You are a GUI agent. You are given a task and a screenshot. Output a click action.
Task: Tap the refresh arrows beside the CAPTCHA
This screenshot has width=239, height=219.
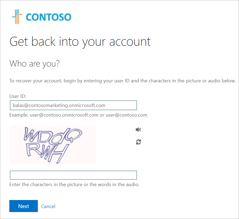tap(138, 142)
